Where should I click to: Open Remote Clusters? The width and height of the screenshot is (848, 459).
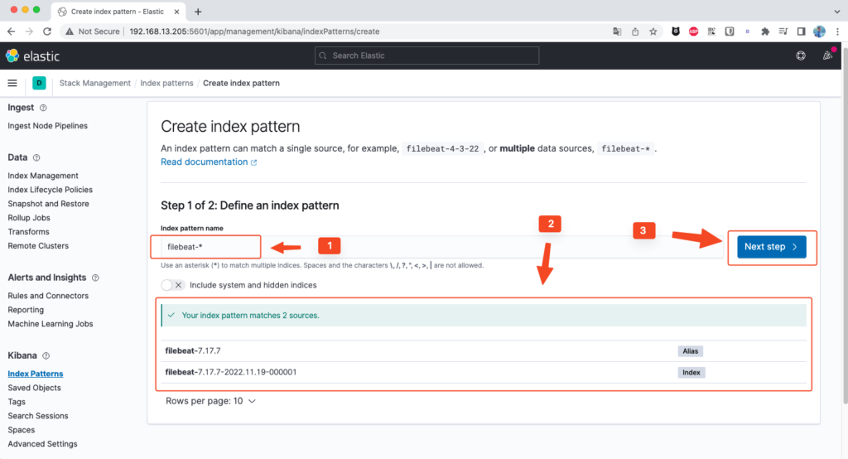pyautogui.click(x=38, y=246)
